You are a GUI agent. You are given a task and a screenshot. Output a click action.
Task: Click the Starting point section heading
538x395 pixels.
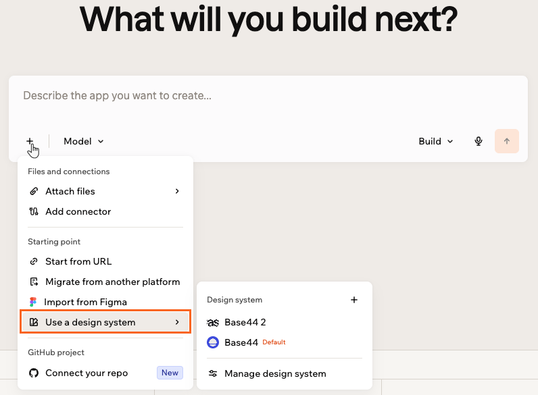coord(54,242)
